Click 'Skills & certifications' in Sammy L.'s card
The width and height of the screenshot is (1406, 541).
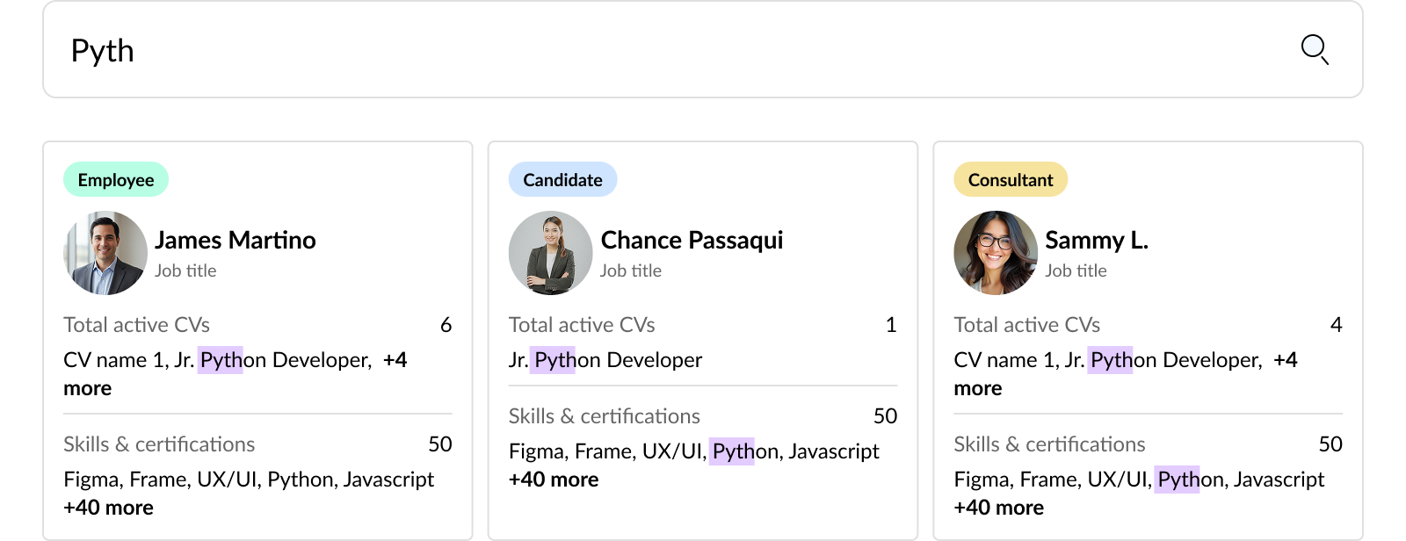click(x=1049, y=444)
